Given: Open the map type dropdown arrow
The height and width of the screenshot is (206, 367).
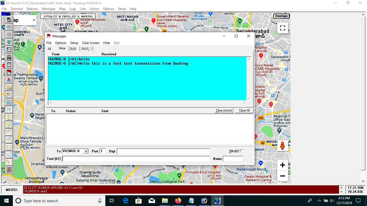Looking at the screenshot, I should [34, 20].
